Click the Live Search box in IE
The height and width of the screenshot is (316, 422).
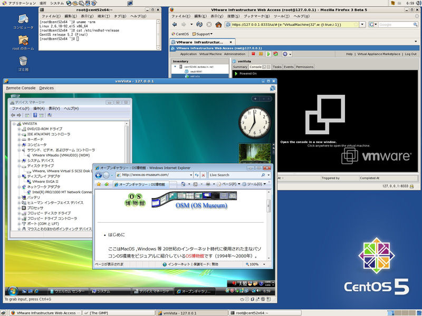(235, 175)
